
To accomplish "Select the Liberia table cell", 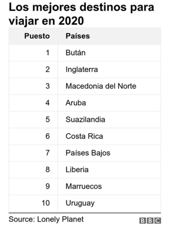I will point(77,169).
